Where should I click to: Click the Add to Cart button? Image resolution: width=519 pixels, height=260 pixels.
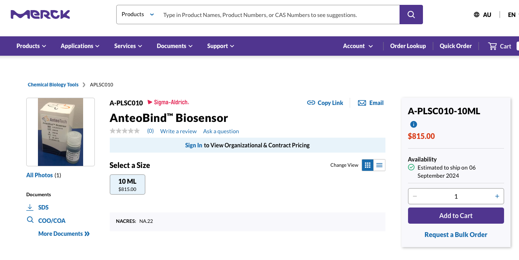(x=456, y=216)
